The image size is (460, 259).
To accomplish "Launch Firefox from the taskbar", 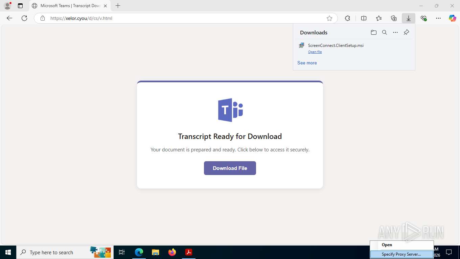I will 172,252.
